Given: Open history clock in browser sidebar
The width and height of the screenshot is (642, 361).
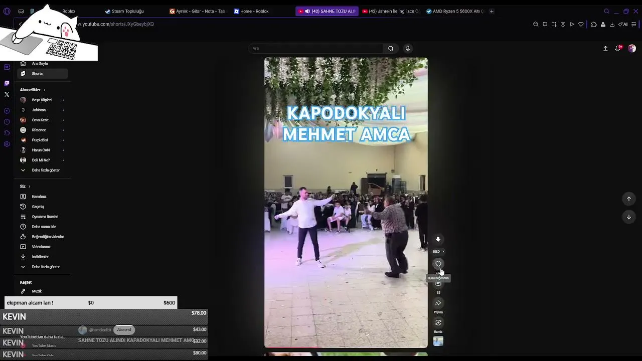Looking at the screenshot, I should 7,122.
